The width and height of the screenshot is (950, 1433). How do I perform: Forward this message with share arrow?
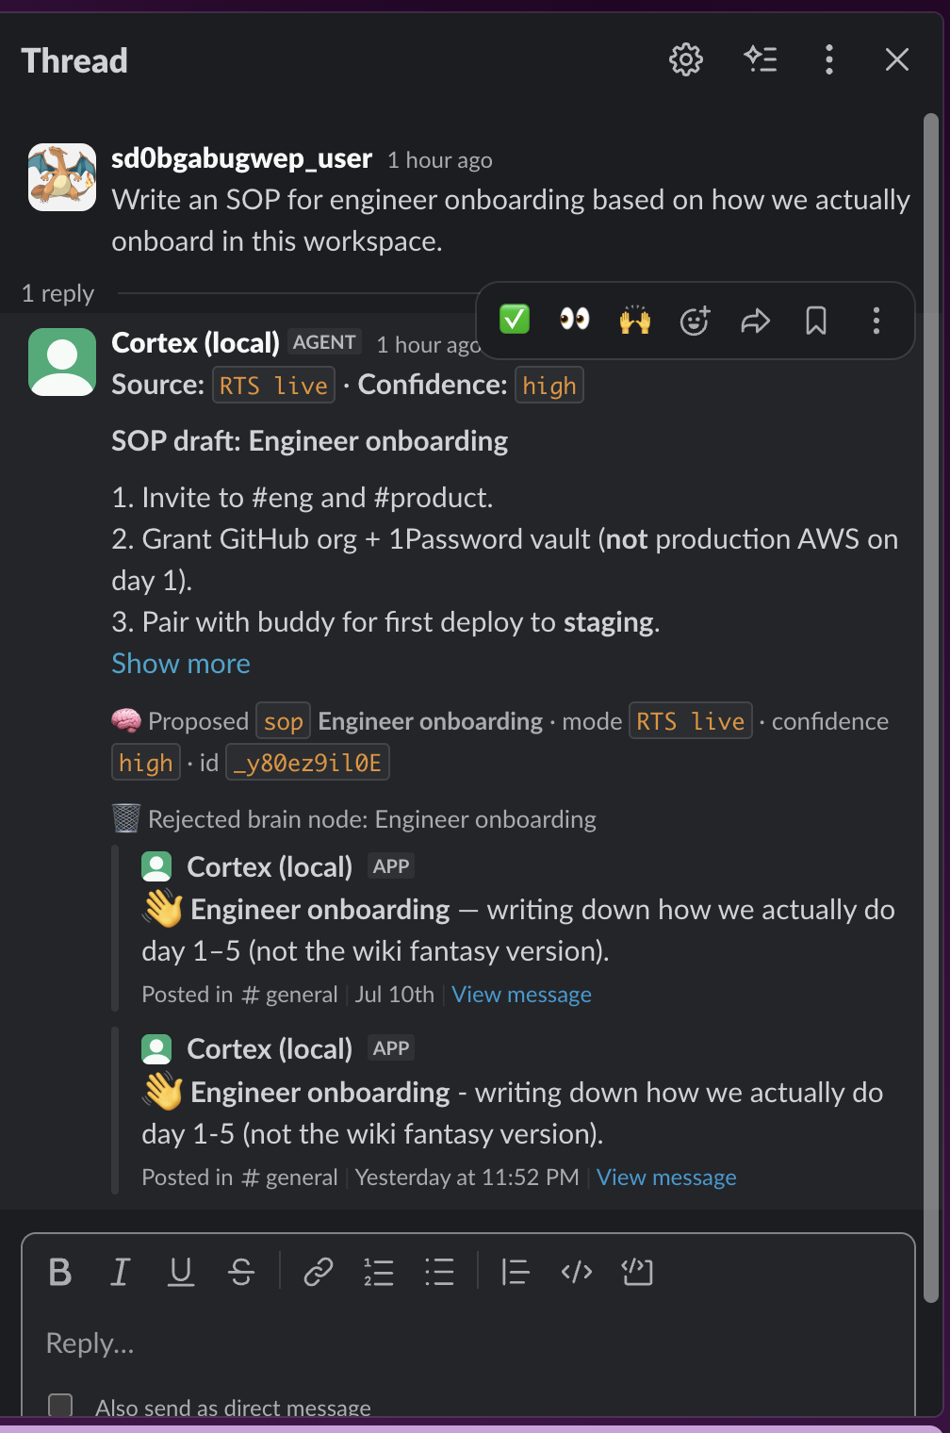click(x=756, y=321)
